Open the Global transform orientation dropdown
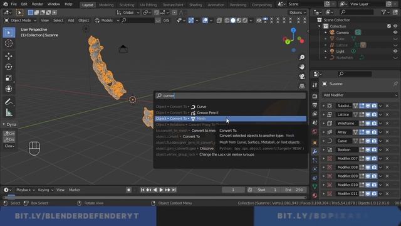401x226 pixels. tap(128, 13)
